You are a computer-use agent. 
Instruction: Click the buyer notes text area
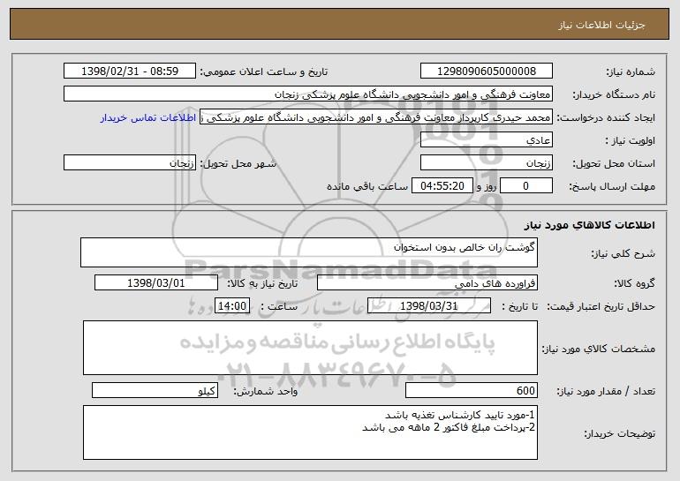[310, 432]
